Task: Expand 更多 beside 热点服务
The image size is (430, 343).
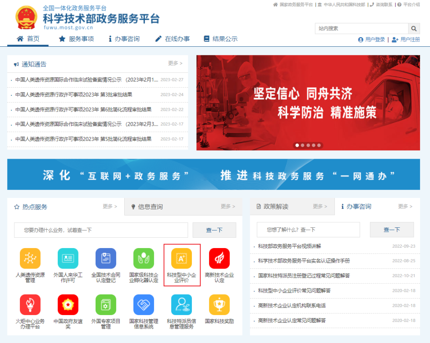Action: coord(110,206)
